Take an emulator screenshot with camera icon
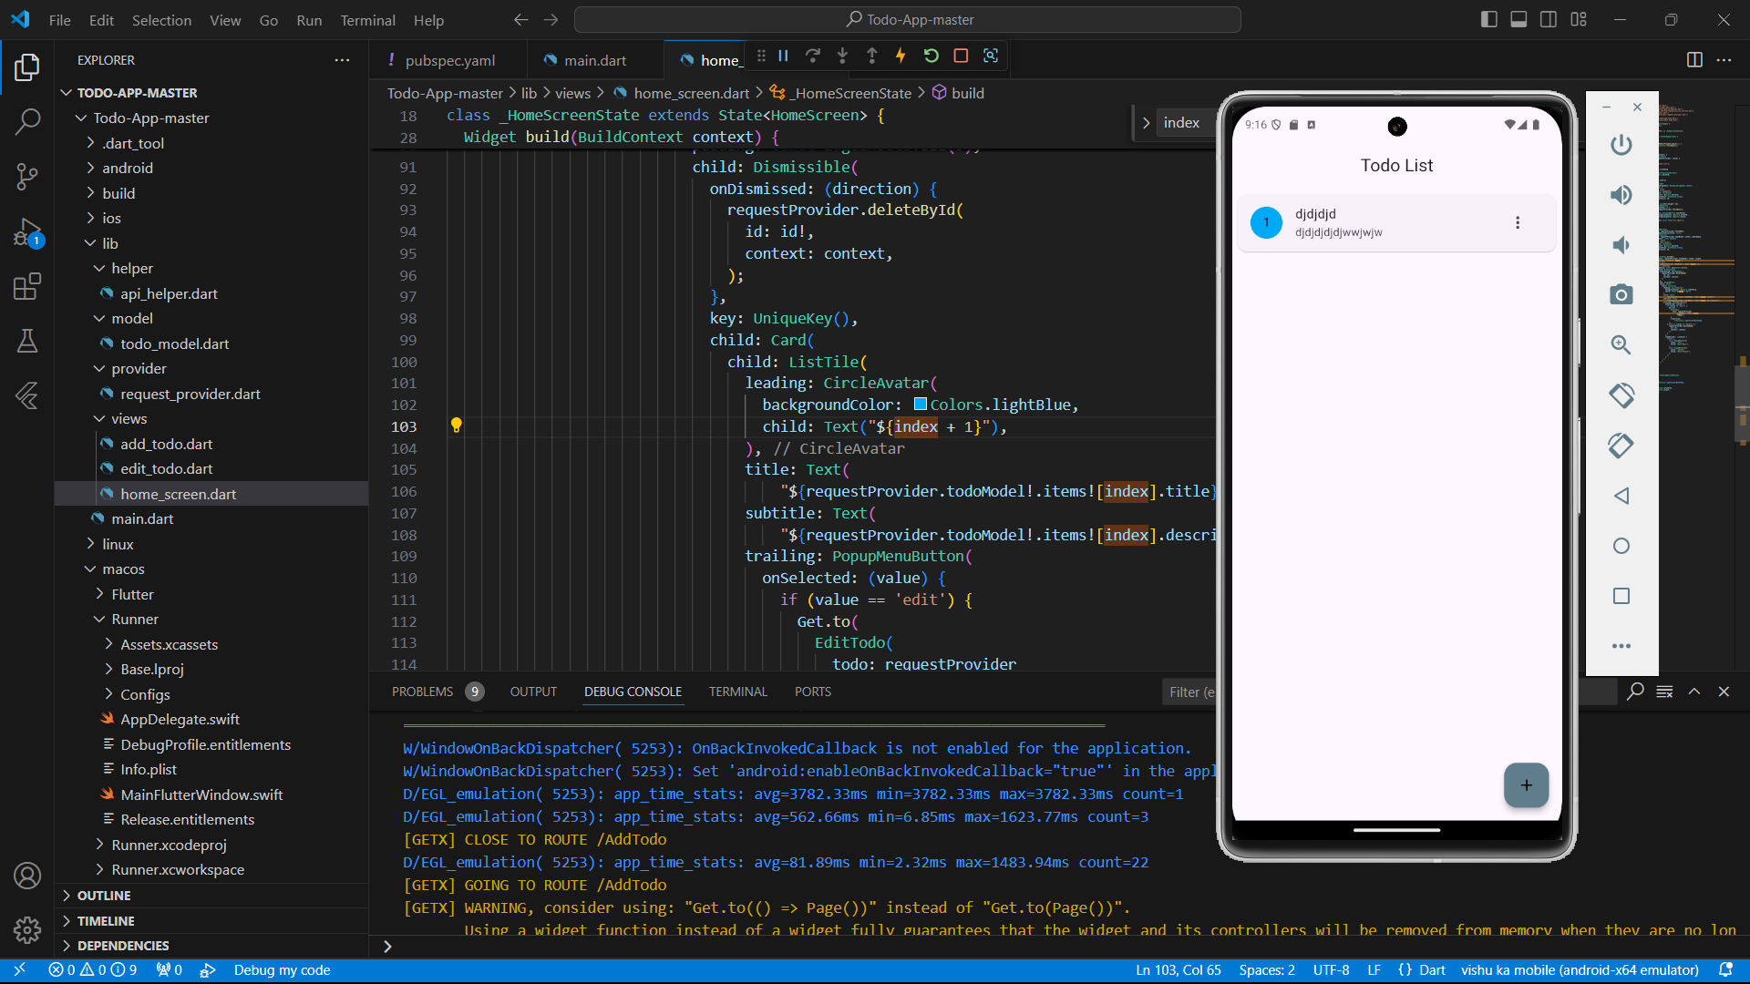This screenshot has height=984, width=1750. (x=1621, y=295)
